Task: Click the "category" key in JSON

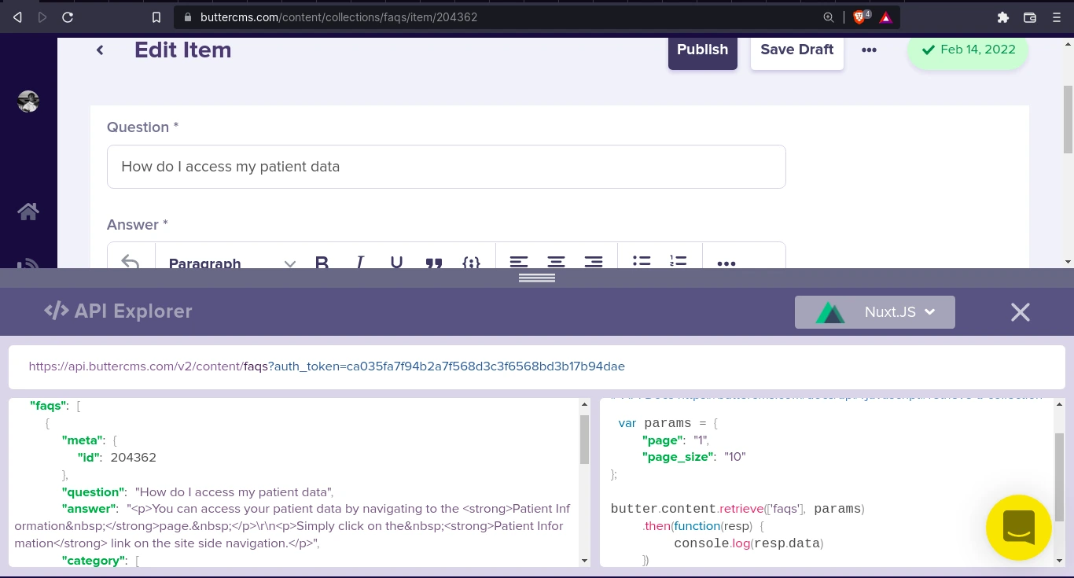Action: 94,561
